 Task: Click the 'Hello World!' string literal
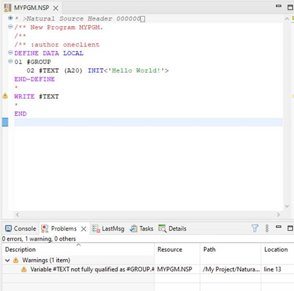pyautogui.click(x=136, y=70)
